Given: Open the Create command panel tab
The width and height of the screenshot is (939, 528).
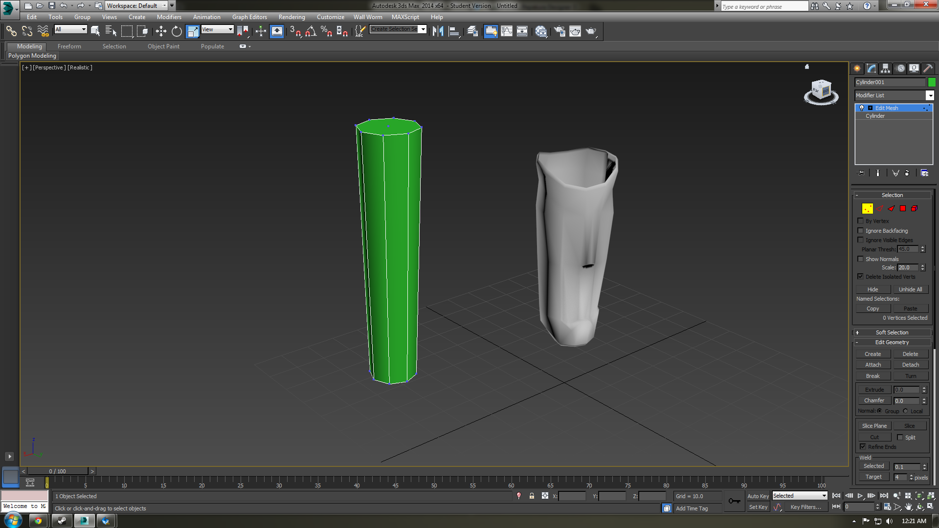Looking at the screenshot, I should [857, 68].
